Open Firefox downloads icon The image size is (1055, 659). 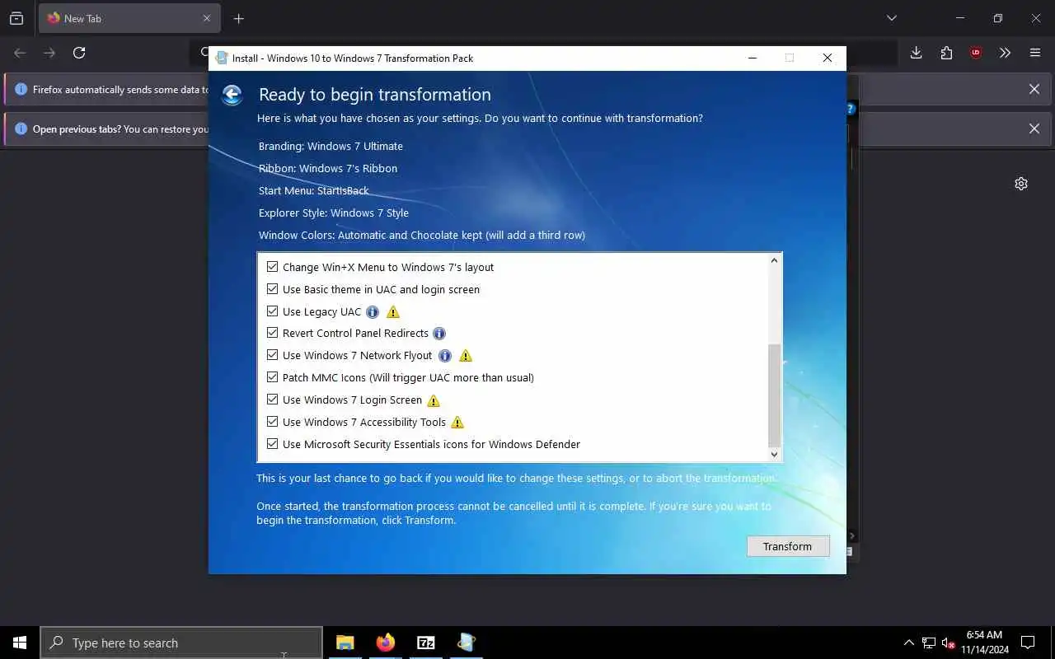tap(916, 53)
